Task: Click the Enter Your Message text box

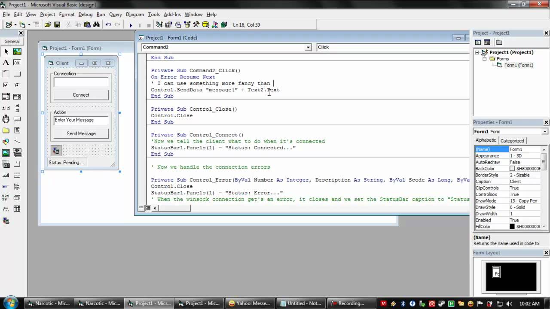Action: [x=81, y=120]
